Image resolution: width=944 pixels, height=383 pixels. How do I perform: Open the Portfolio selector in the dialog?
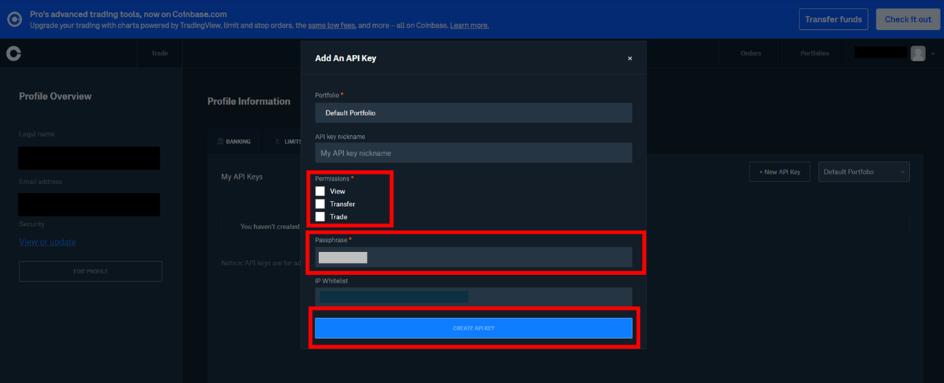click(473, 112)
